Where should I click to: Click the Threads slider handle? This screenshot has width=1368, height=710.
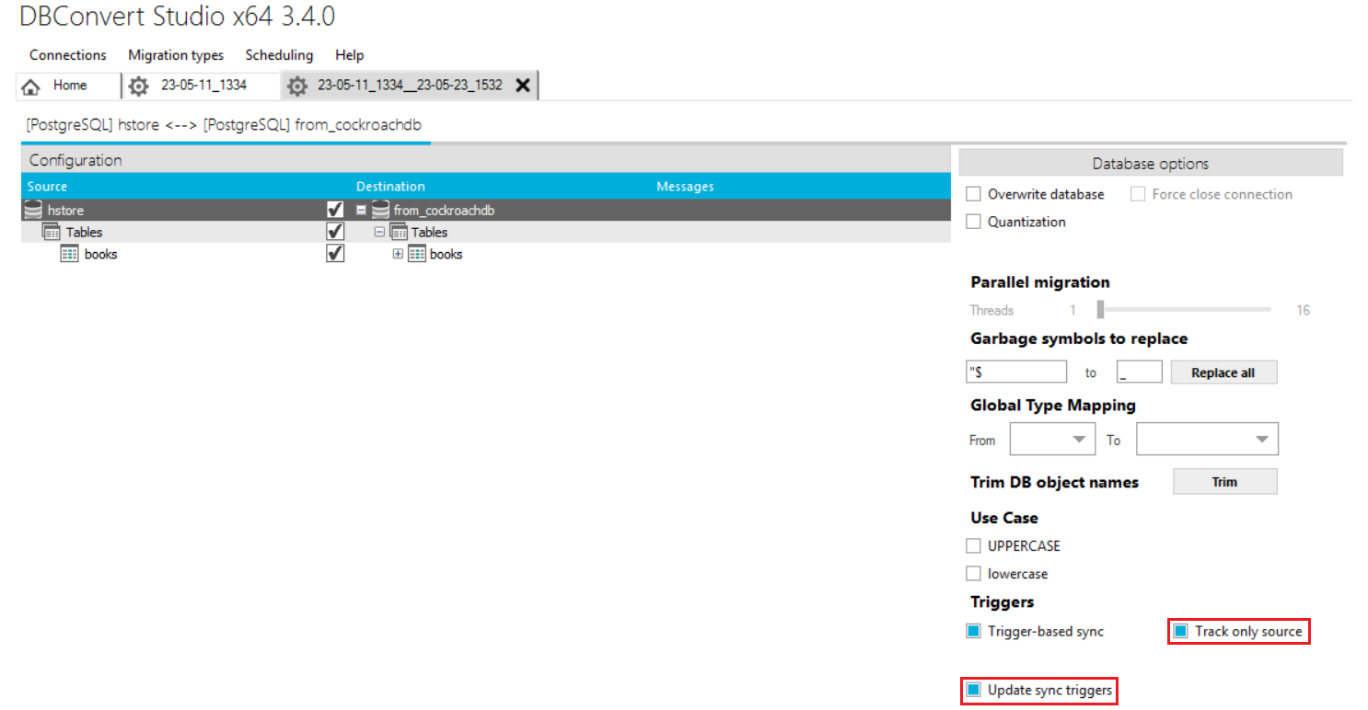(x=1100, y=310)
